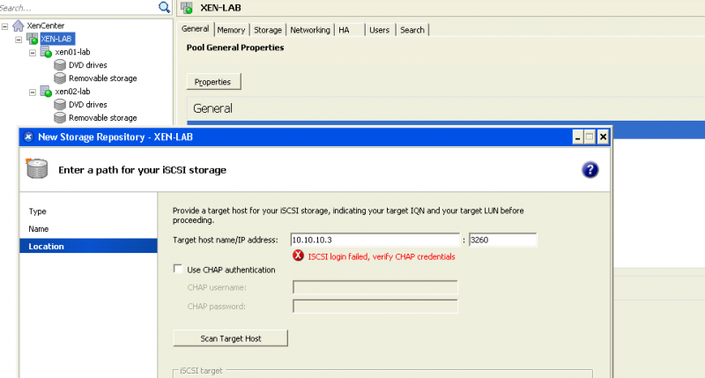Collapse the xen01-lab tree node
The height and width of the screenshot is (378, 705).
(x=33, y=52)
